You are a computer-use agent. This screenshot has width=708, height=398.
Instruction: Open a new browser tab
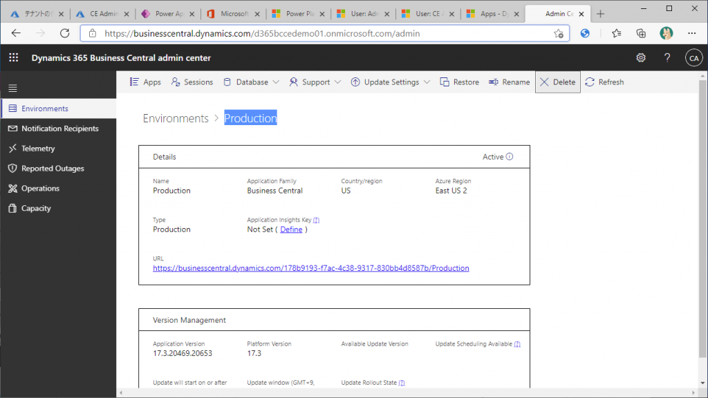pos(600,14)
